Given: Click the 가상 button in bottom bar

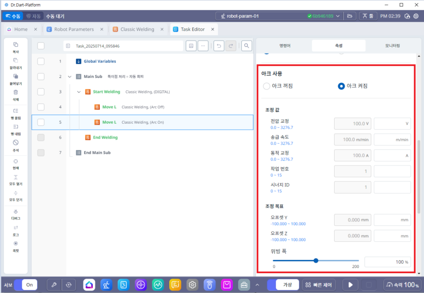Looking at the screenshot, I should (287, 285).
